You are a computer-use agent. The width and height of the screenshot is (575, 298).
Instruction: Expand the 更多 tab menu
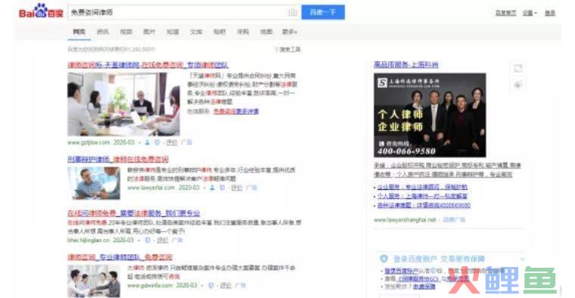tap(290, 32)
